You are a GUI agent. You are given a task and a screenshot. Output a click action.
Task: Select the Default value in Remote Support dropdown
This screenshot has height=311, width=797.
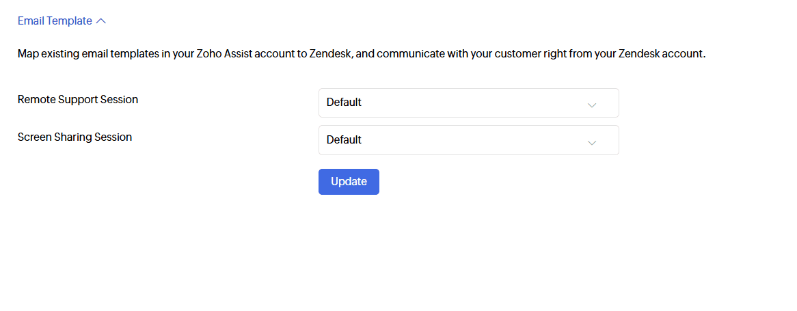pyautogui.click(x=344, y=103)
